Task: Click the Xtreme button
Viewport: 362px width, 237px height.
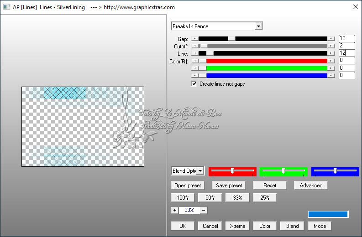Action: click(x=237, y=226)
